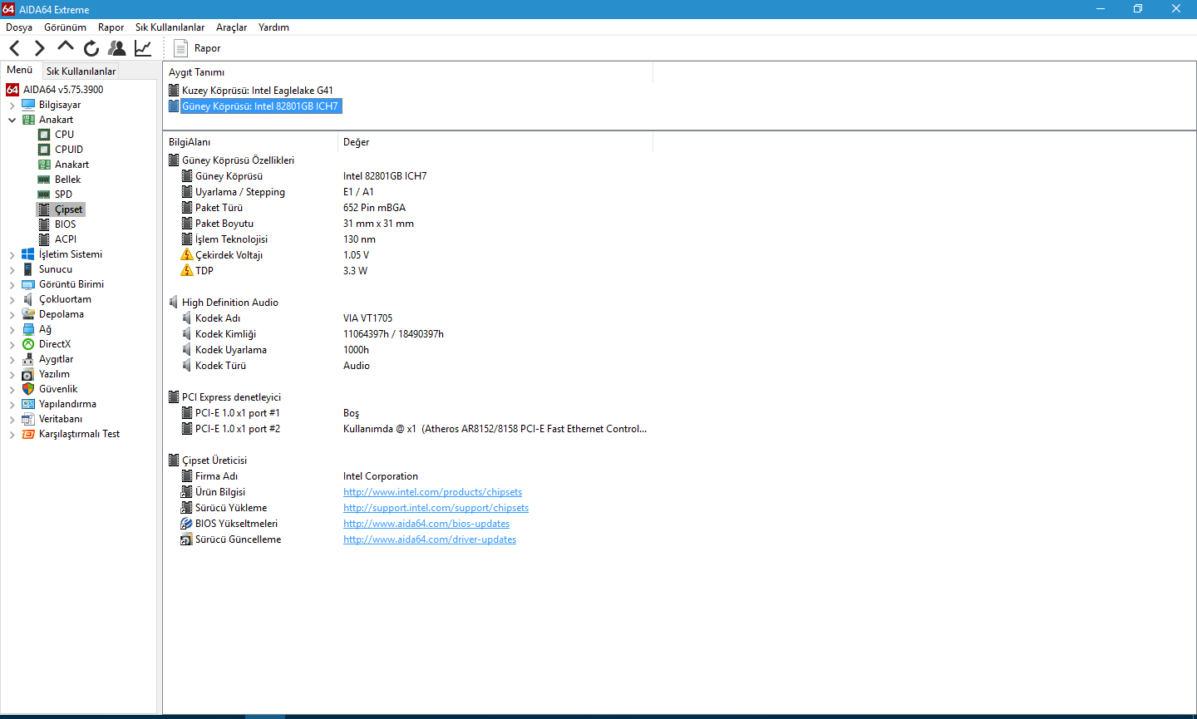Screen dimensions: 1197x719
Task: Expand the Aygıtlar tree node
Action: (x=12, y=360)
